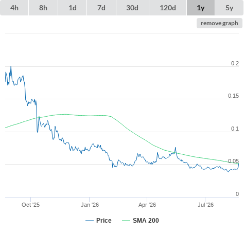This screenshot has width=244, height=234.
Task: Click the blue Price legend line marker
Action: pos(90,221)
